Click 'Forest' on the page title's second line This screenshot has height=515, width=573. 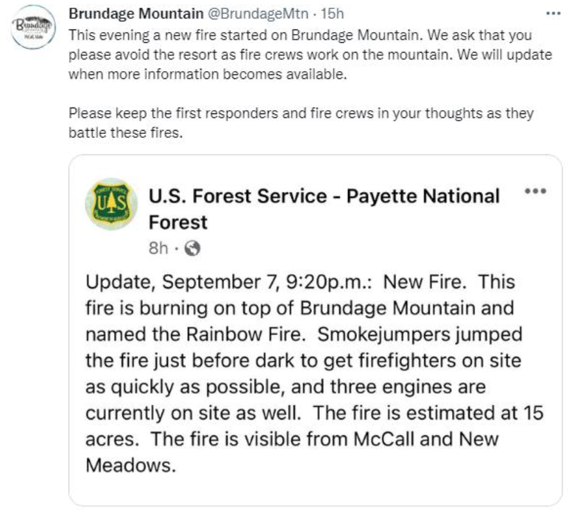[178, 222]
